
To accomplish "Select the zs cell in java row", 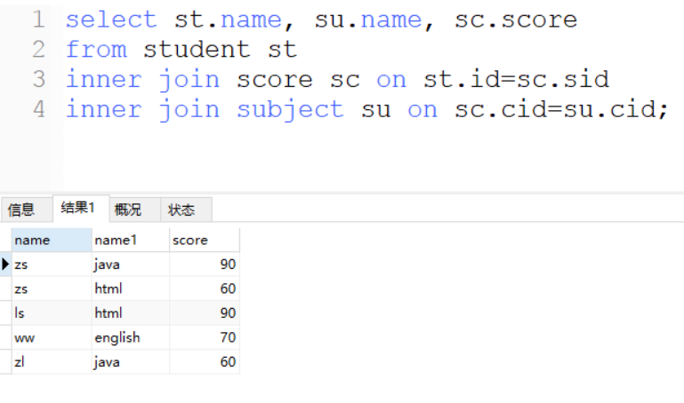I will coord(52,265).
